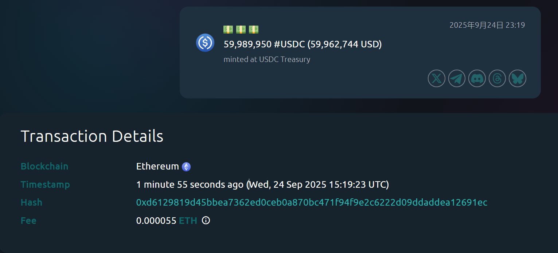Click the Ethereum diamond logo icon
Image resolution: width=558 pixels, height=253 pixels.
pyautogui.click(x=186, y=167)
